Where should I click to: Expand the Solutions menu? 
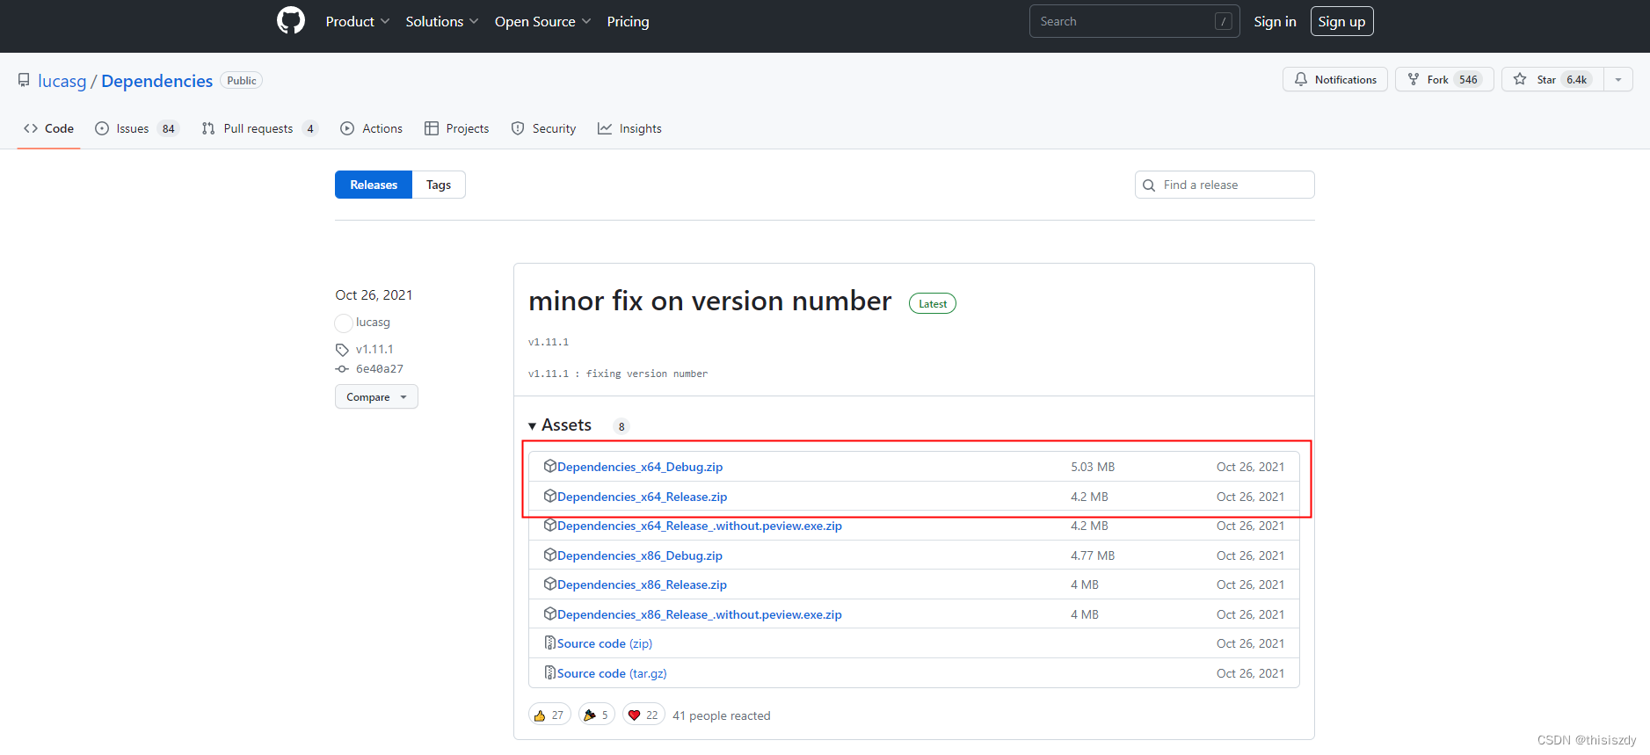[441, 21]
